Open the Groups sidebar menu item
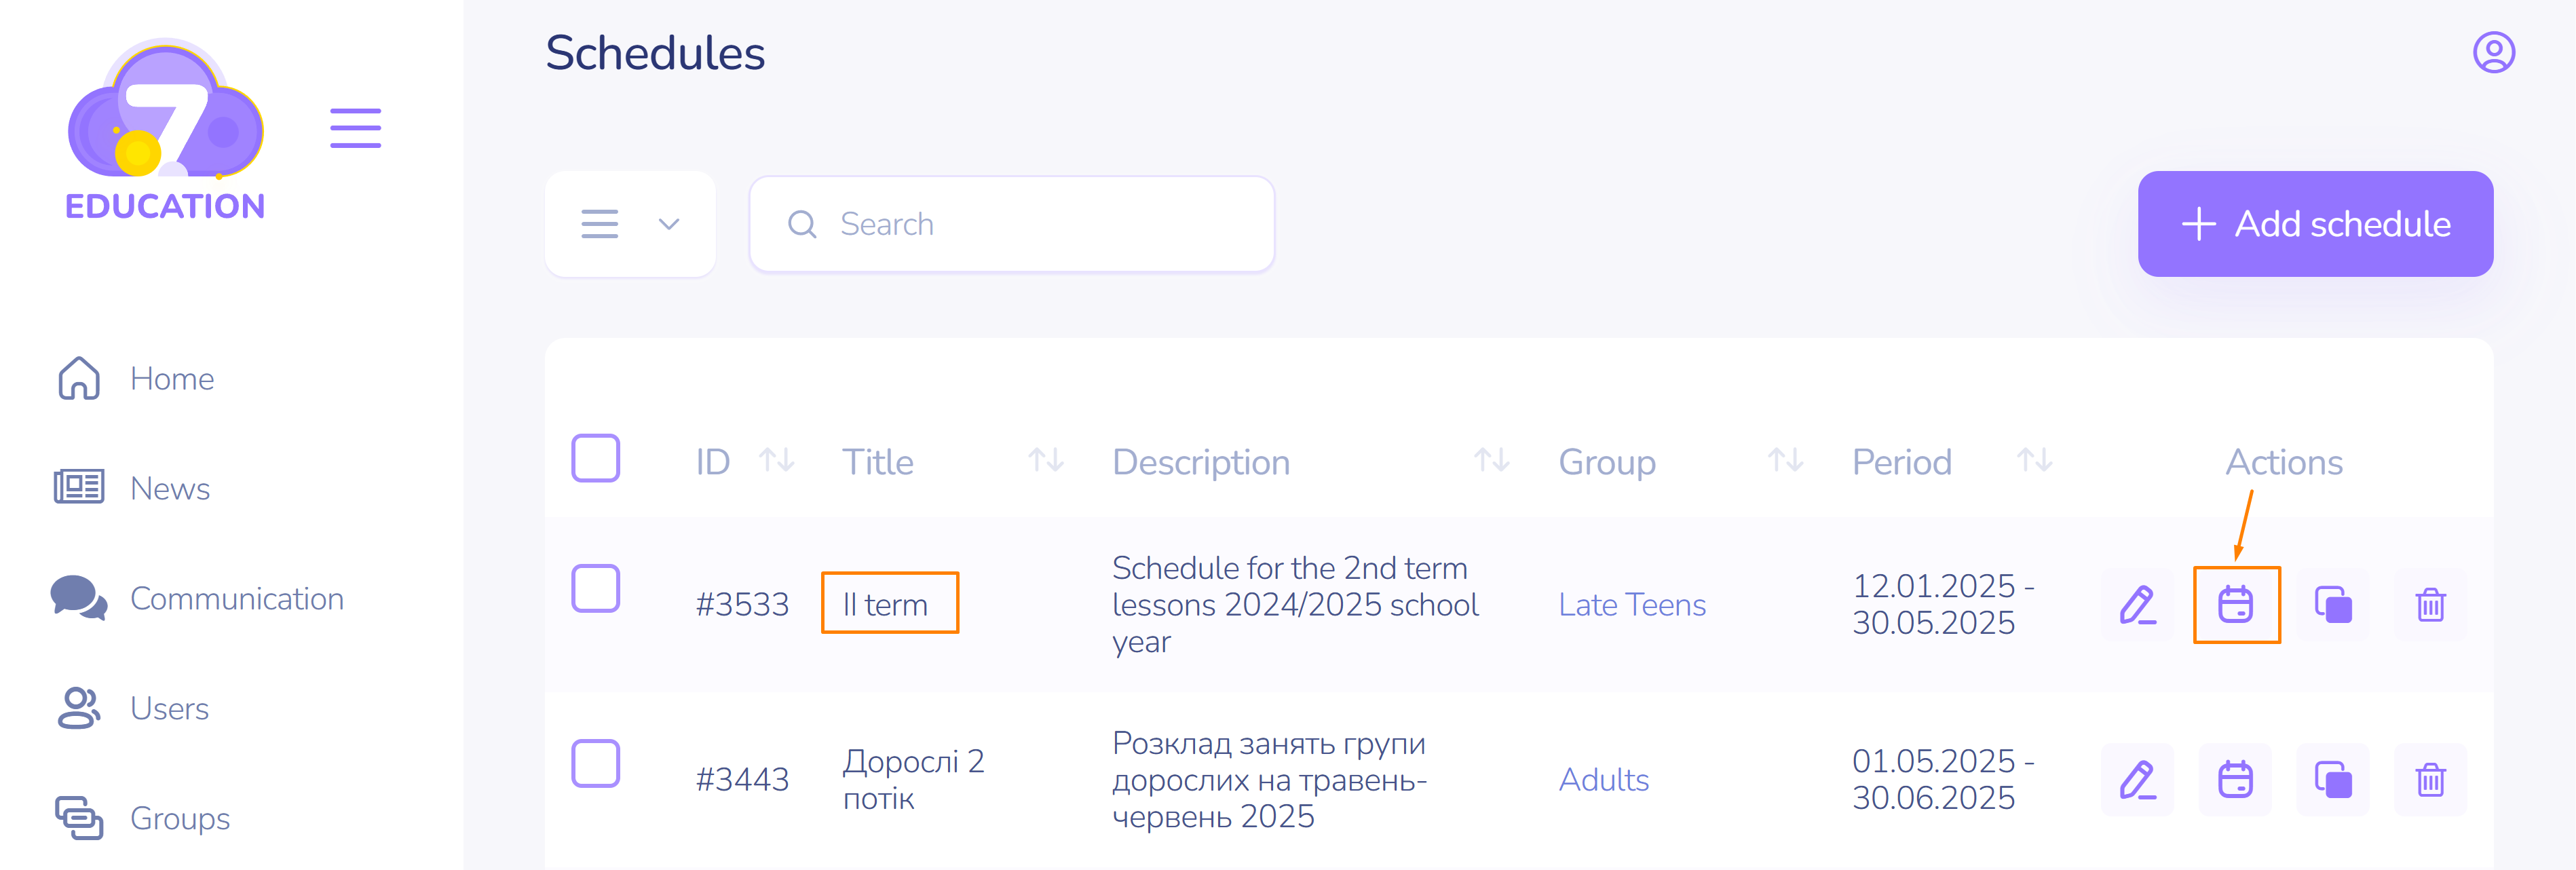 pos(180,818)
